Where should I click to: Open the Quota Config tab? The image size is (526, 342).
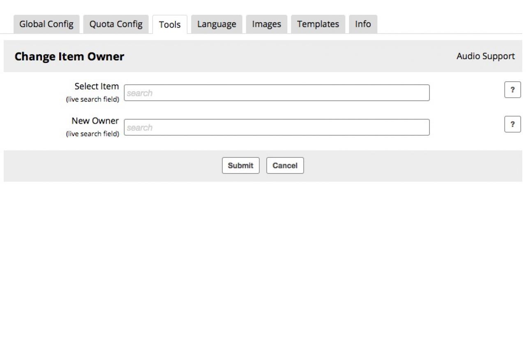116,24
